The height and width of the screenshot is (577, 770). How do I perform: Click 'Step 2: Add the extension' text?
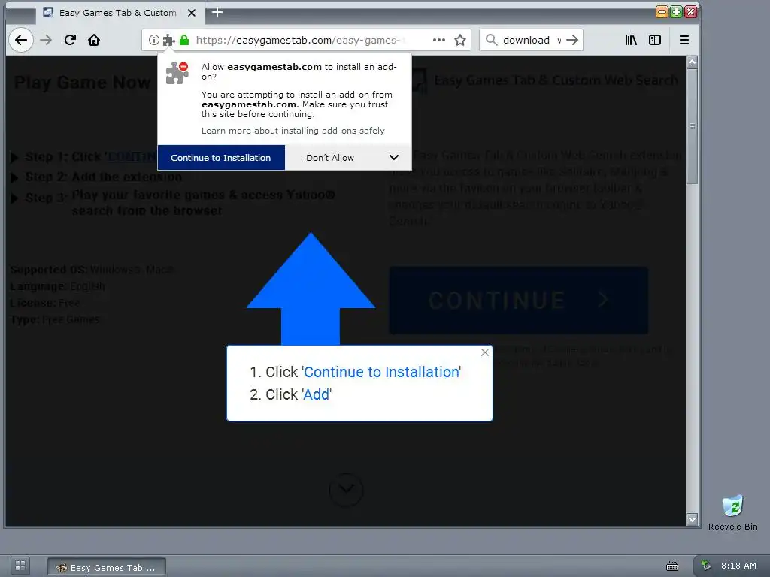[104, 177]
